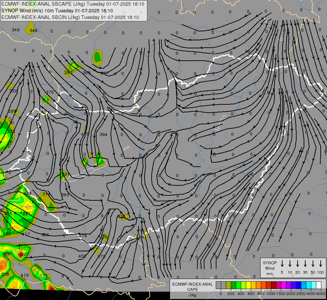
Task: Click the SYNOP Wind 10m title line
Action: click(x=57, y=11)
